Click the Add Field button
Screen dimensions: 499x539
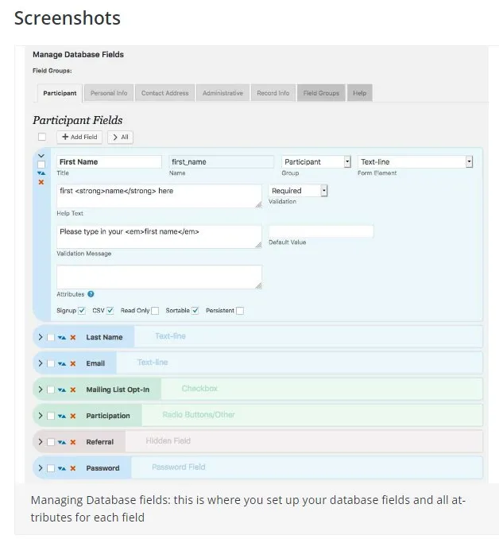(x=79, y=138)
